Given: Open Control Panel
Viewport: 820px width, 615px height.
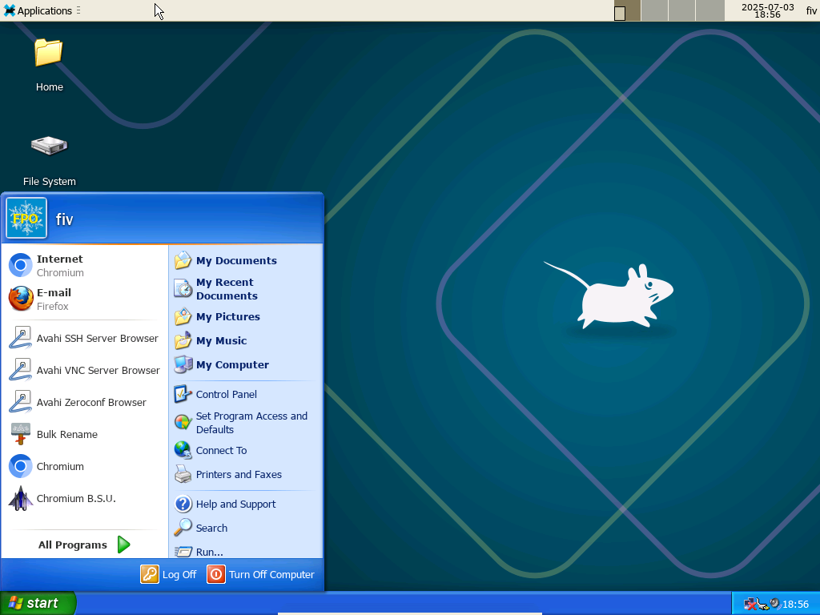Looking at the screenshot, I should [x=226, y=395].
